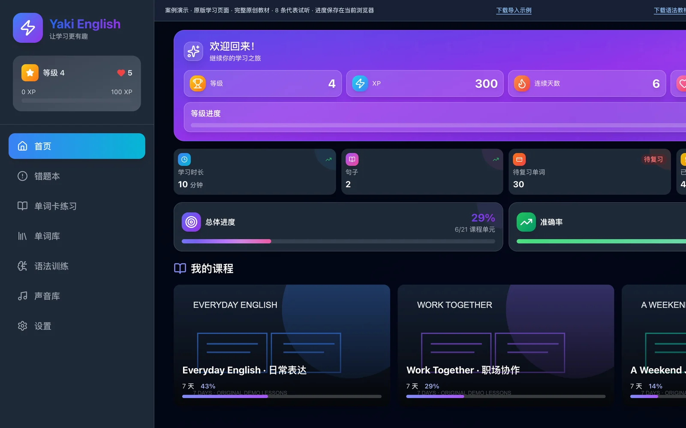Click the trophy icon in 等级 card
The width and height of the screenshot is (686, 428).
[x=198, y=83]
